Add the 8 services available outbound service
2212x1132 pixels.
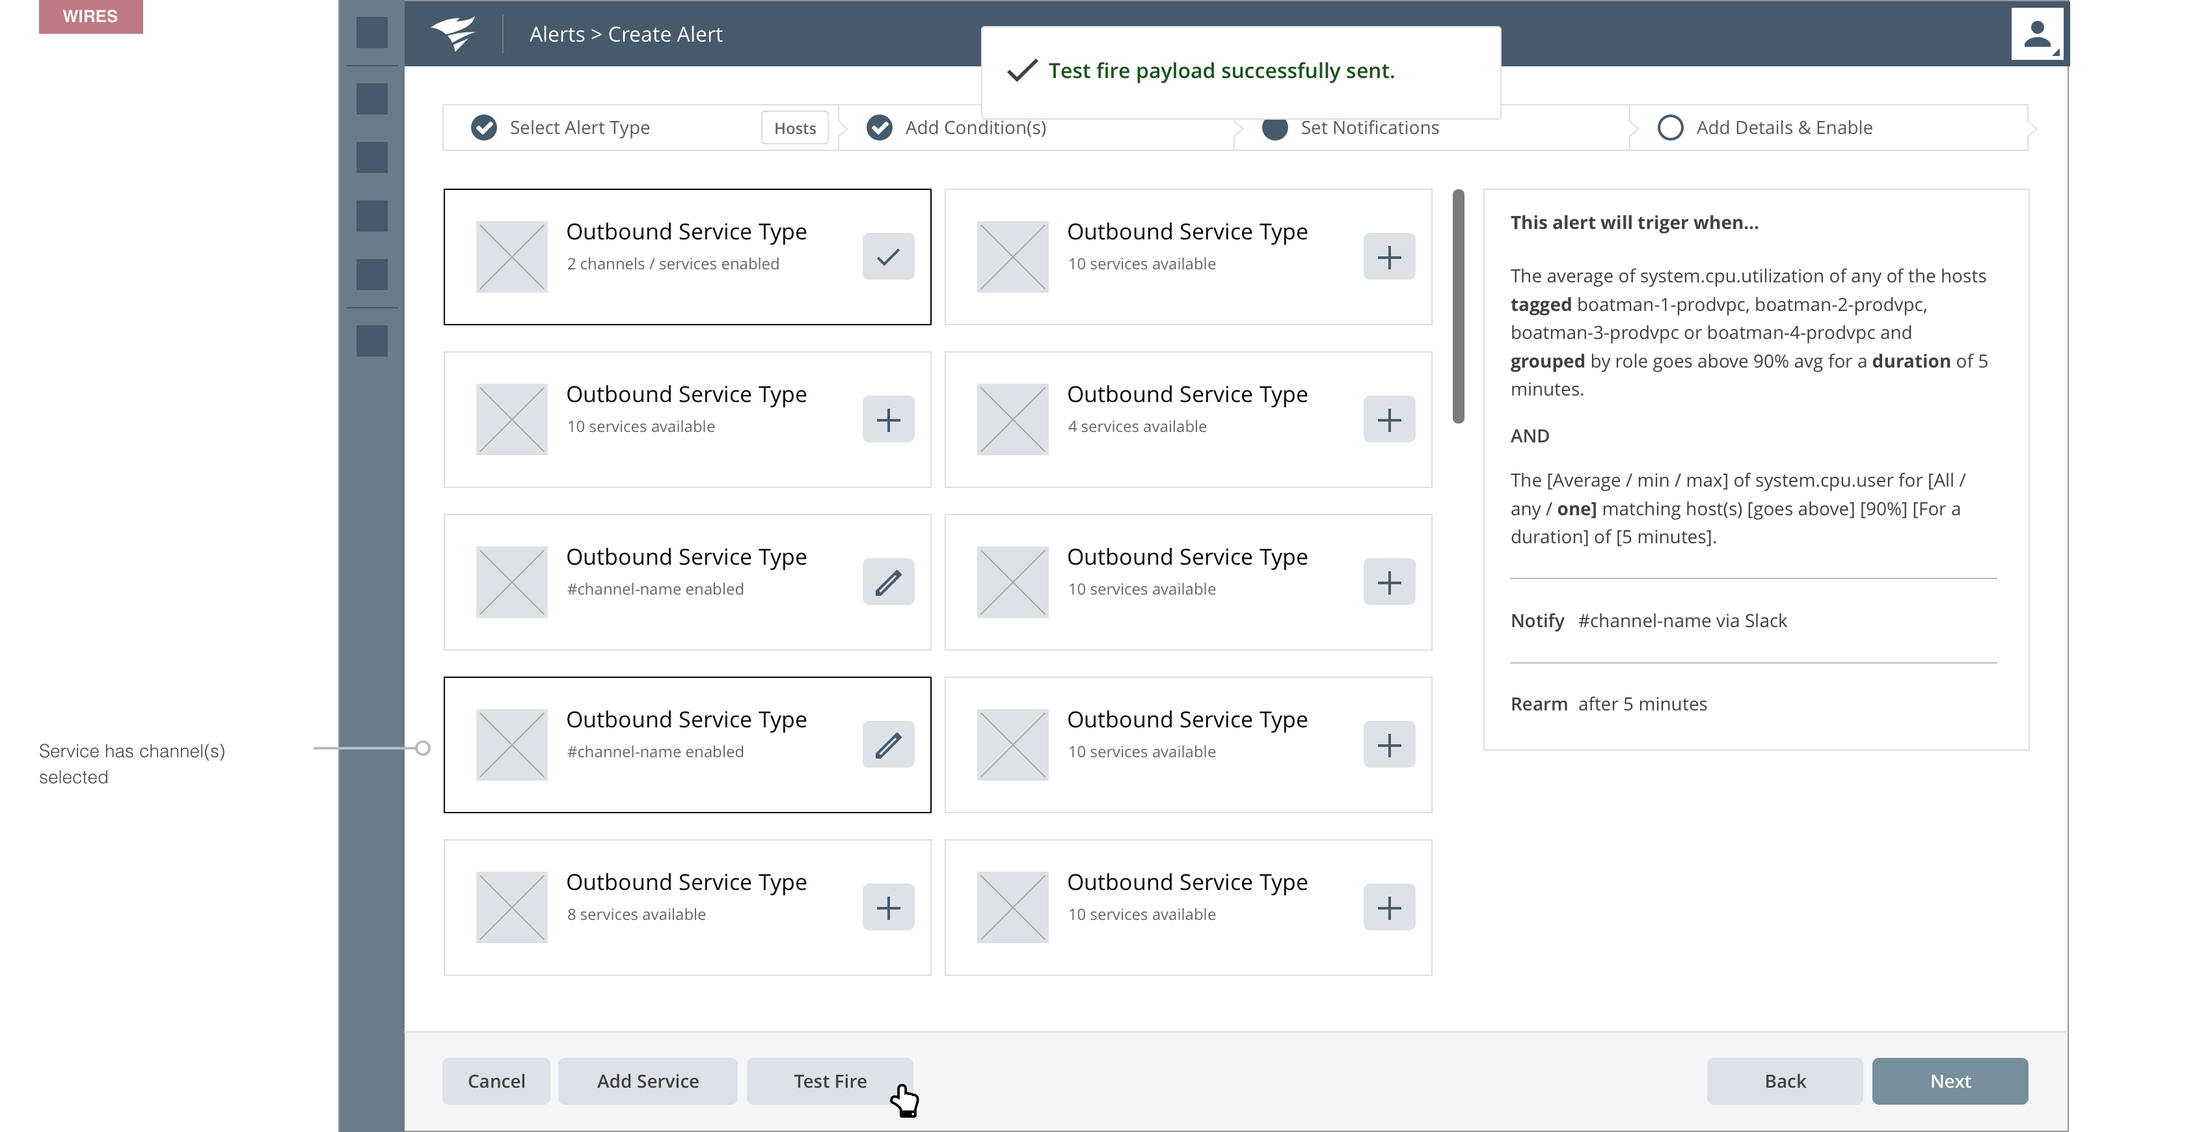point(888,908)
